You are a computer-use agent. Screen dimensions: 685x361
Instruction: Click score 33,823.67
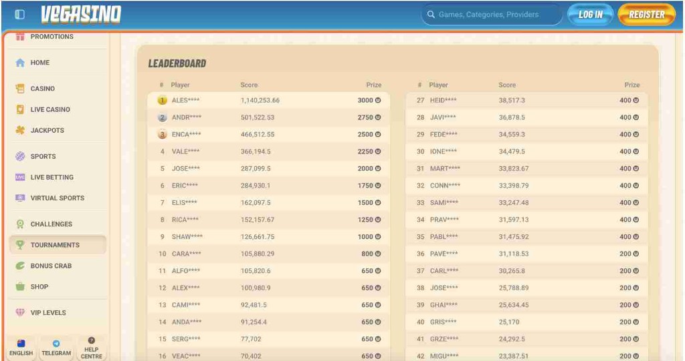pos(514,168)
